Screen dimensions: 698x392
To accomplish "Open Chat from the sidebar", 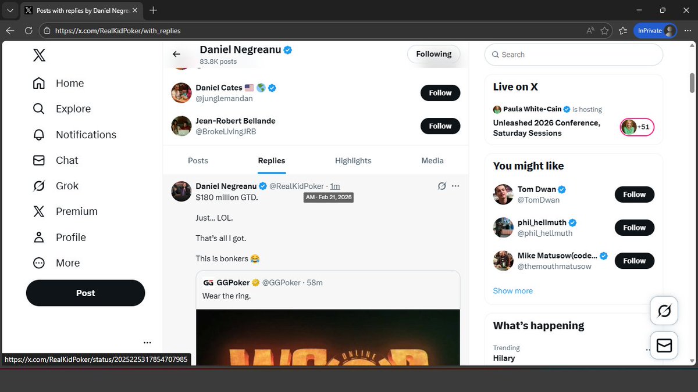I will [55, 160].
